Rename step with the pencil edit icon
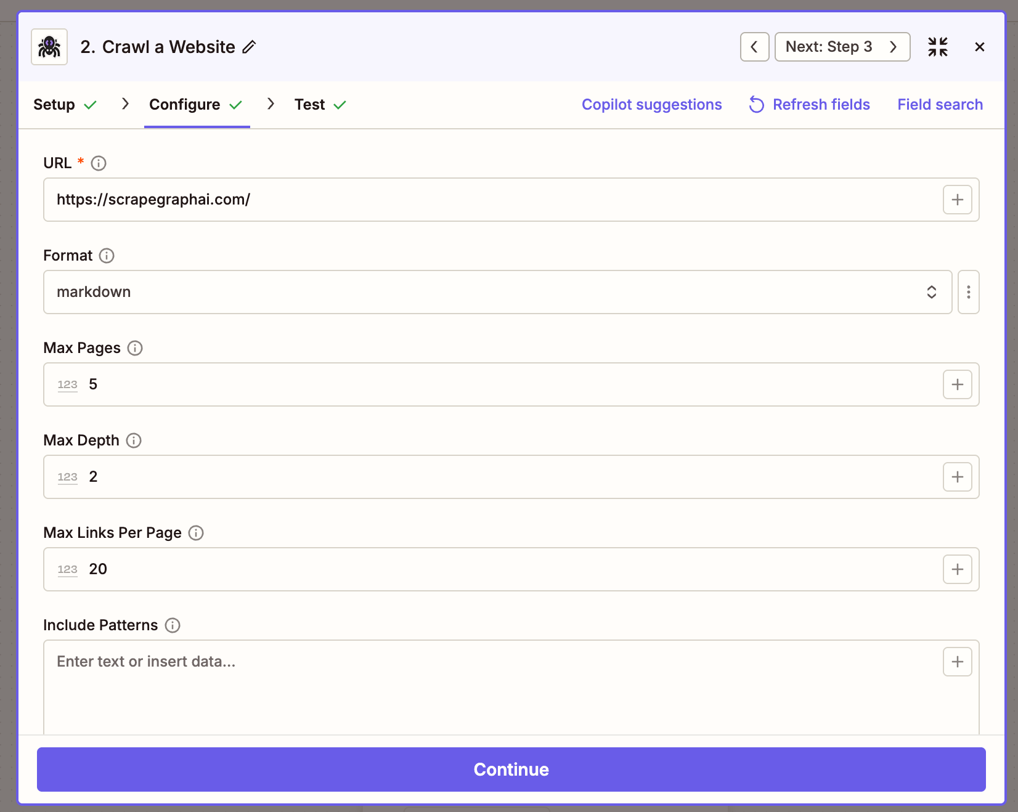This screenshot has height=812, width=1018. pos(249,47)
